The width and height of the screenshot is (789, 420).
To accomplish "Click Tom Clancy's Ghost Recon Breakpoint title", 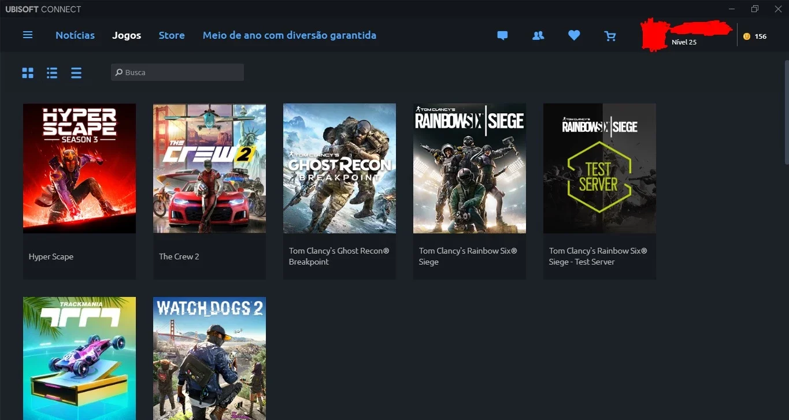I will [339, 257].
